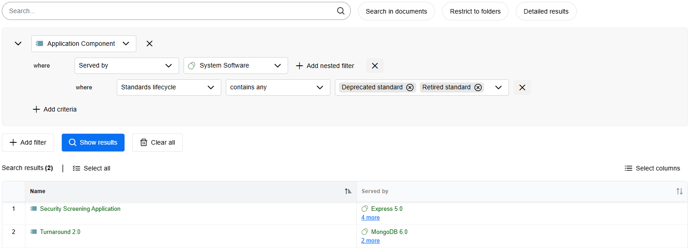688x248 pixels.
Task: Click the search magnifier icon
Action: 341,11
